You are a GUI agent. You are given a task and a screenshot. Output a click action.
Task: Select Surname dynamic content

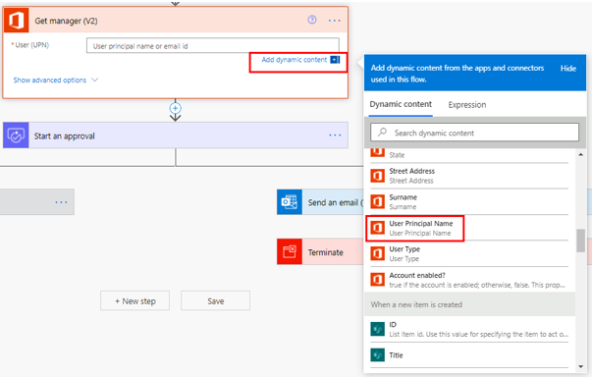[x=469, y=202]
